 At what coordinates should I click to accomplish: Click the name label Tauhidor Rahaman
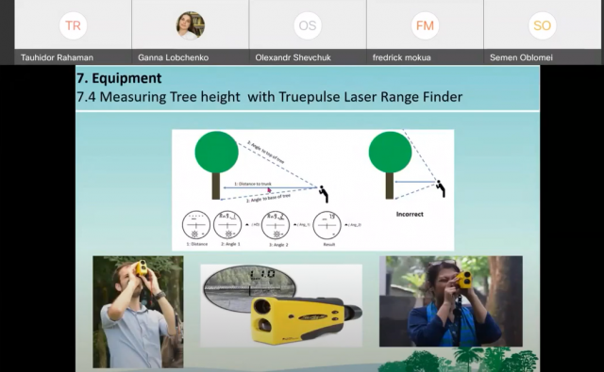[x=57, y=57]
